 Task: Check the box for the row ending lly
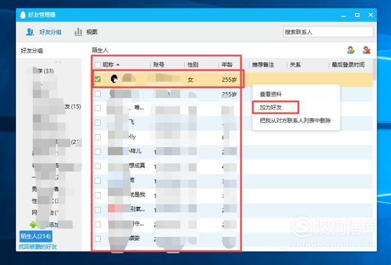tap(98, 138)
